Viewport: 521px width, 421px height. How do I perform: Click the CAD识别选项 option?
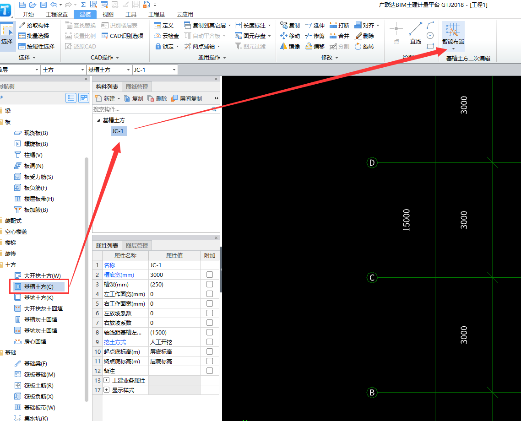coord(122,36)
